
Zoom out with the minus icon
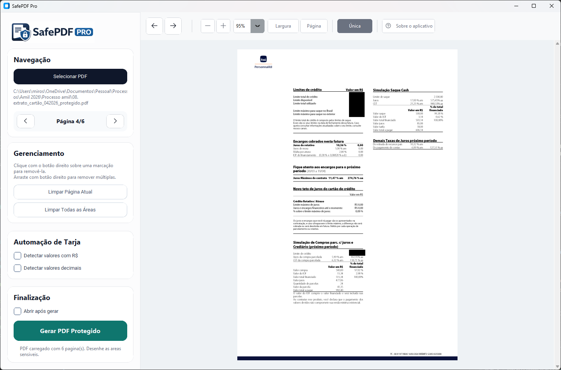point(207,26)
